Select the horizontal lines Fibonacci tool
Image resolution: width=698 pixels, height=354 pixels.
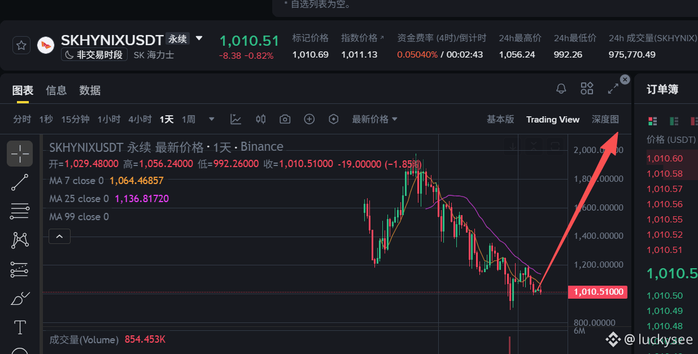pos(20,211)
